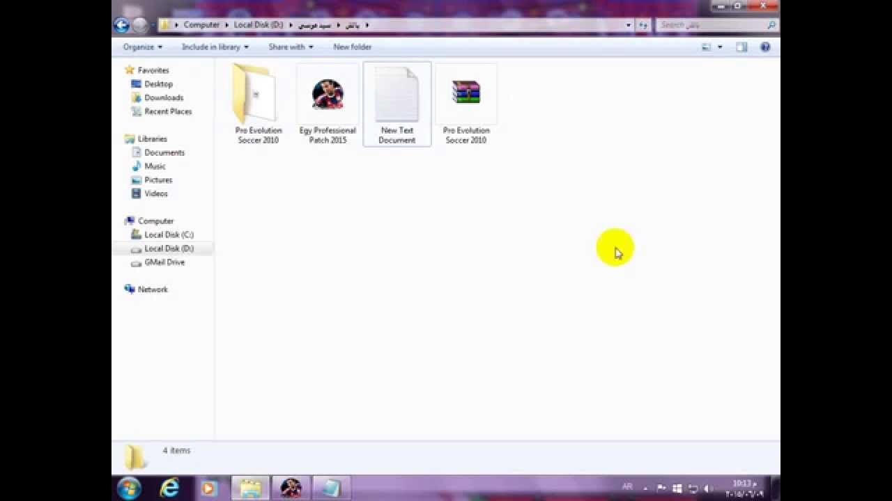Click the Action Center flag icon
The image size is (892, 501).
[x=661, y=488]
